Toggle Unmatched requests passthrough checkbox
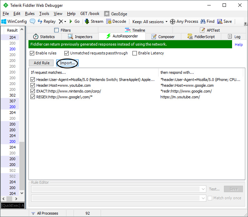The image size is (248, 217). (x=67, y=53)
